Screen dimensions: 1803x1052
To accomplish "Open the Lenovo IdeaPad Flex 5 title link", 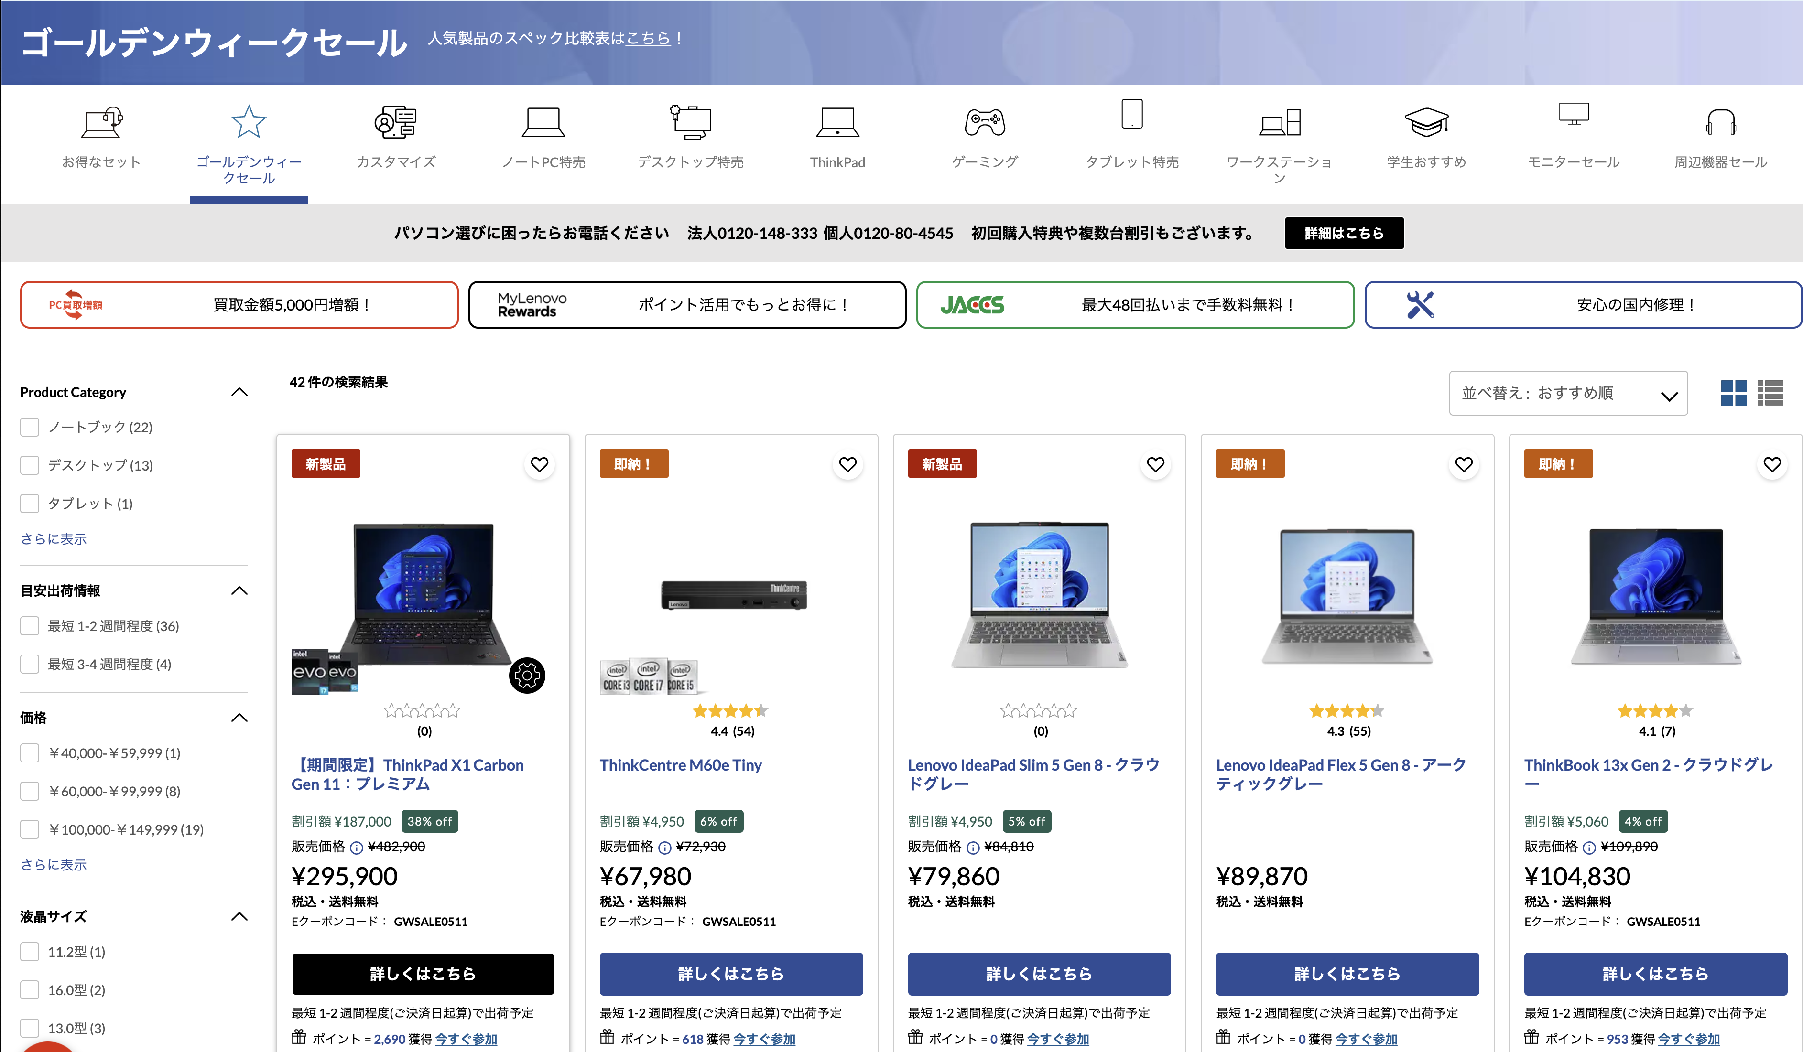I will pos(1341,774).
